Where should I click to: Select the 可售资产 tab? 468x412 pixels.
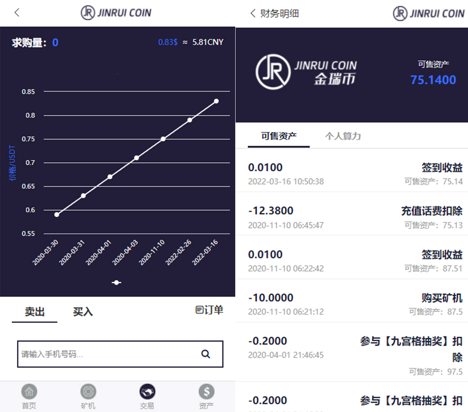(x=279, y=136)
